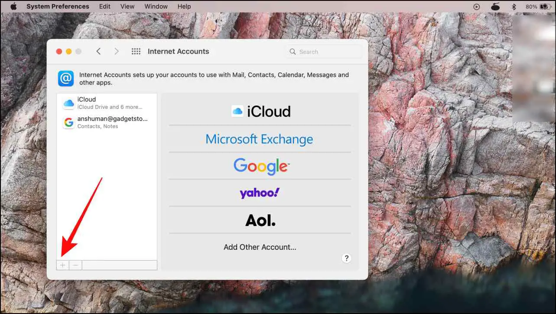Click the playback status icon in menu bar

click(x=477, y=7)
